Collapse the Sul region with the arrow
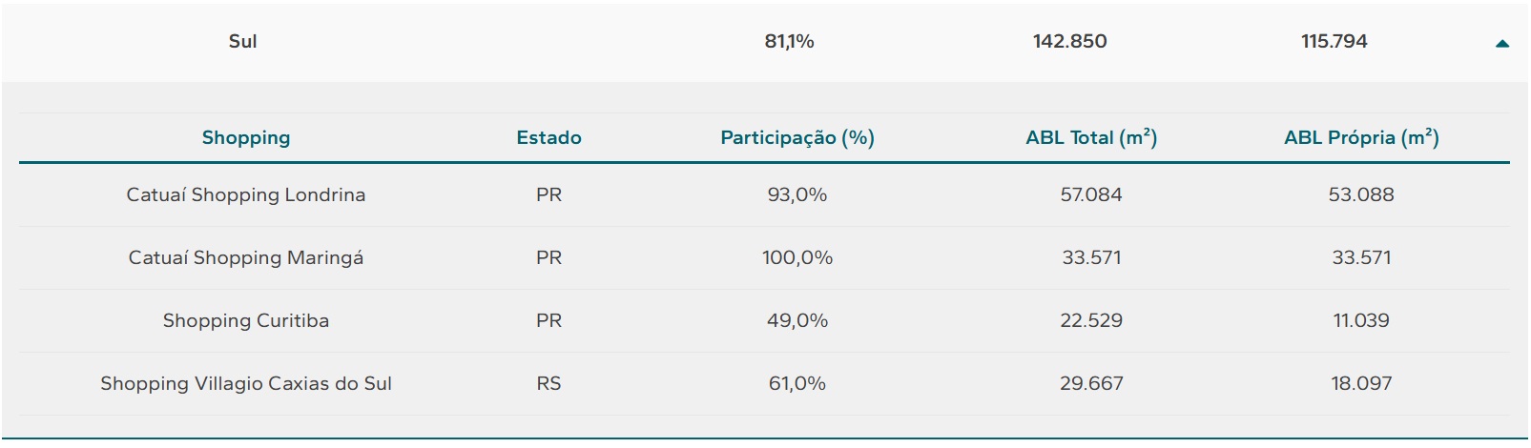The width and height of the screenshot is (1531, 448). [1502, 43]
